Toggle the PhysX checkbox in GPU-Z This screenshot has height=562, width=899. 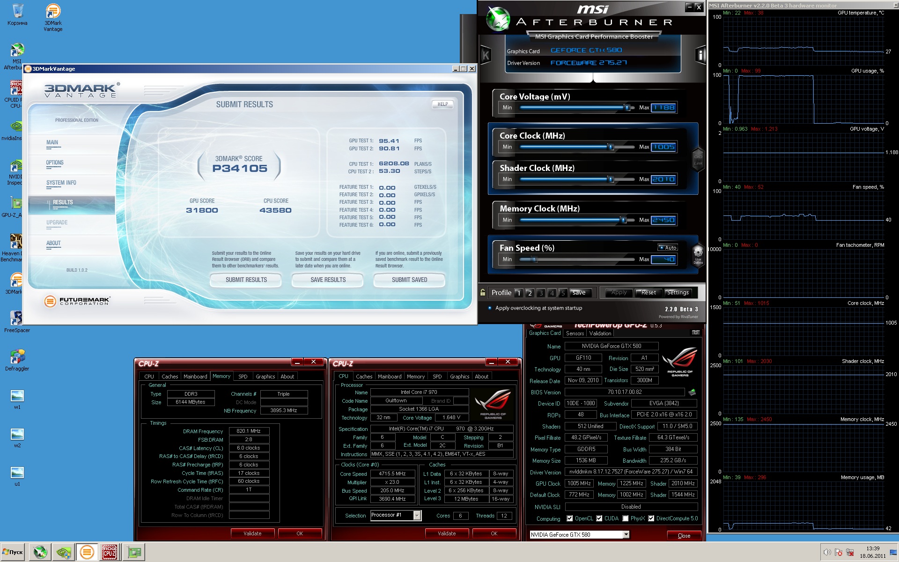(x=626, y=518)
